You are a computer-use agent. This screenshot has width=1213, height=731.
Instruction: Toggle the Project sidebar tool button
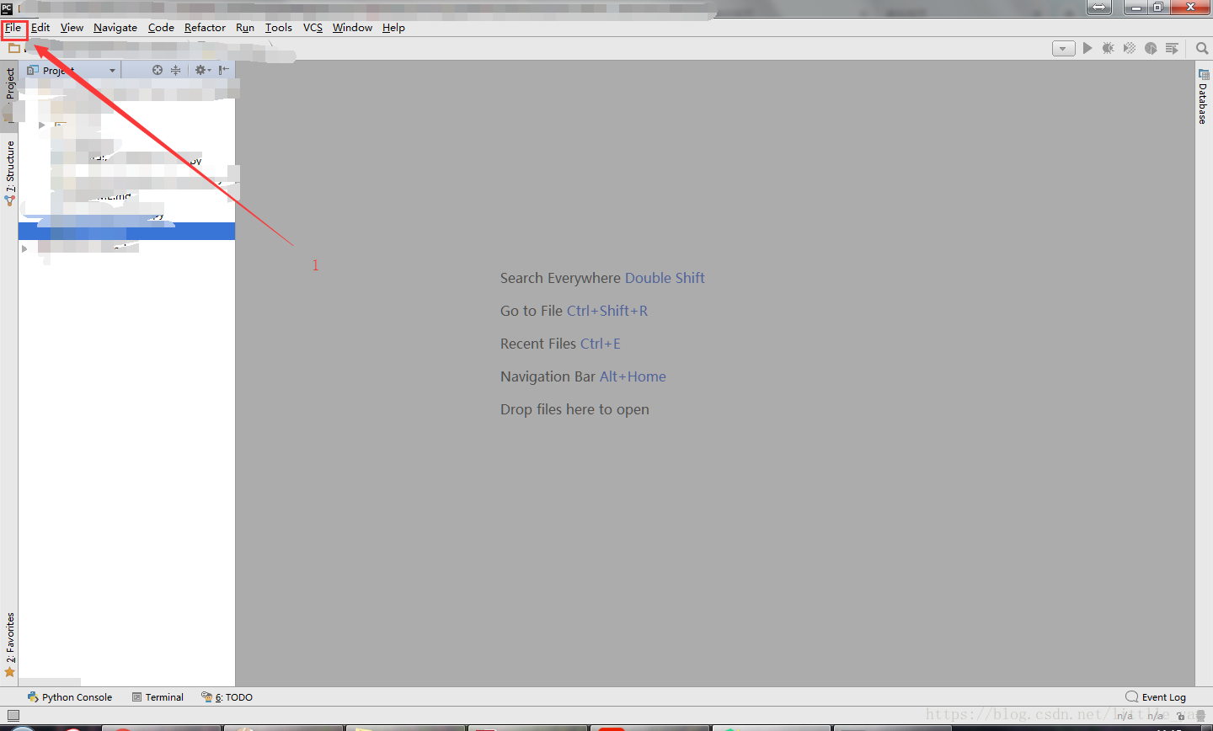click(x=11, y=84)
